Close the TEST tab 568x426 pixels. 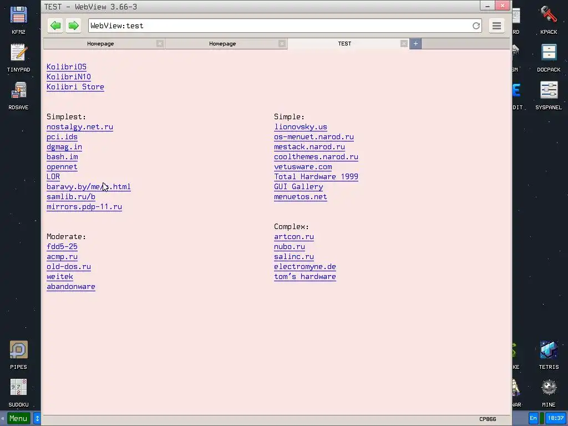404,43
